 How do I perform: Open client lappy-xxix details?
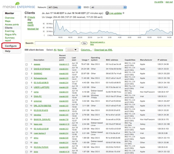click(x=38, y=124)
